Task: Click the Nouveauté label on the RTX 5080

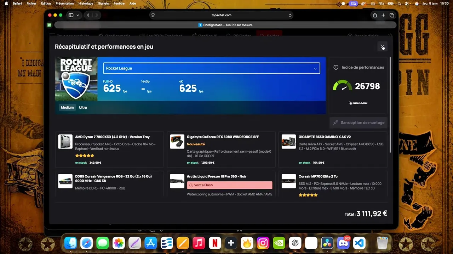Action: coord(196,144)
